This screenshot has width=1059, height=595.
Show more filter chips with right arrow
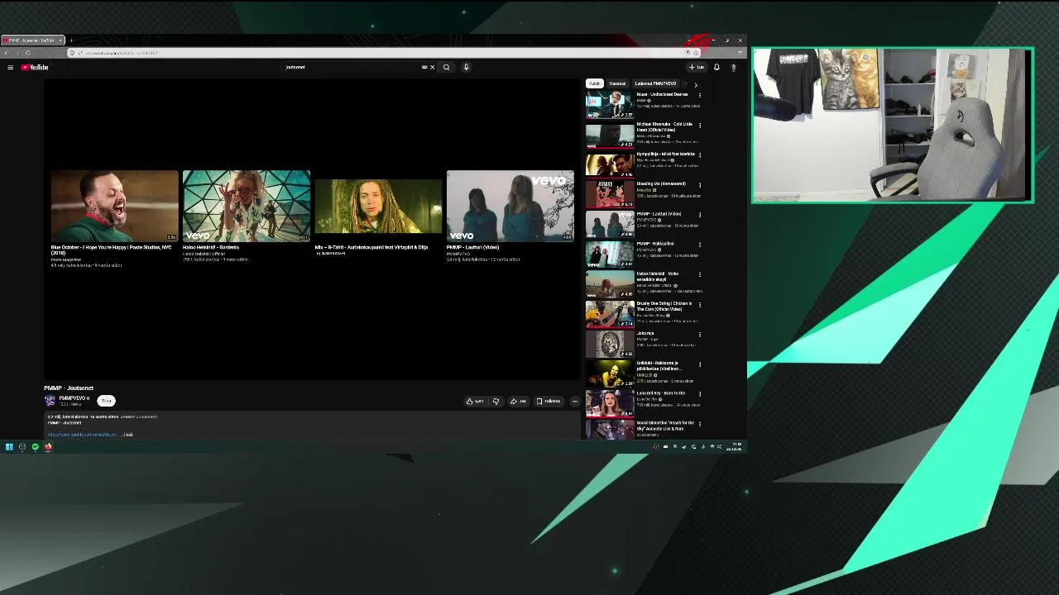(x=696, y=84)
